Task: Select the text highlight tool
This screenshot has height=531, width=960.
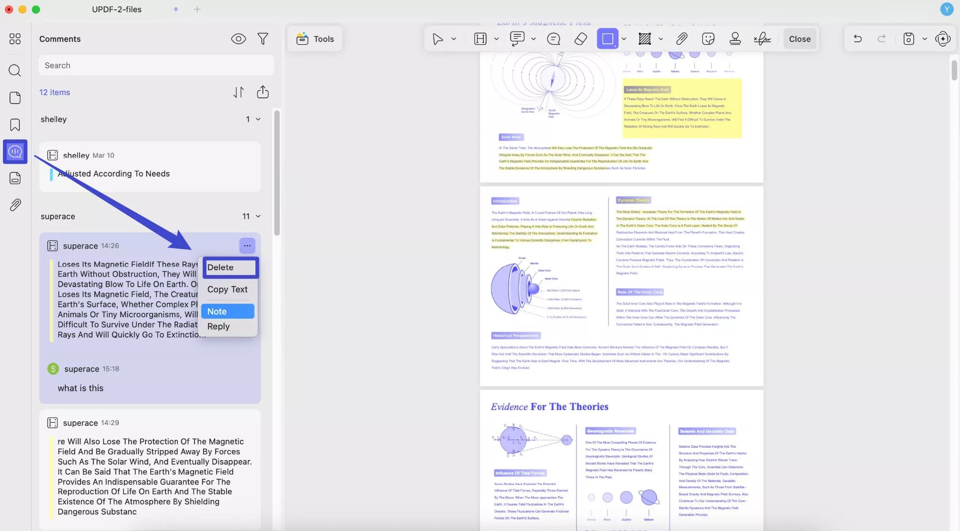Action: coord(480,39)
